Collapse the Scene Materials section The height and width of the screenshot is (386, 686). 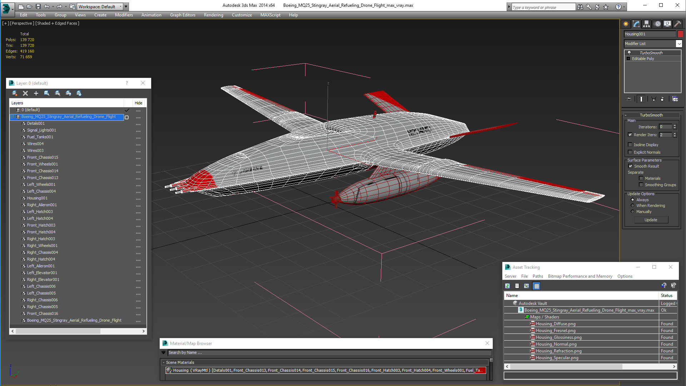pos(164,362)
